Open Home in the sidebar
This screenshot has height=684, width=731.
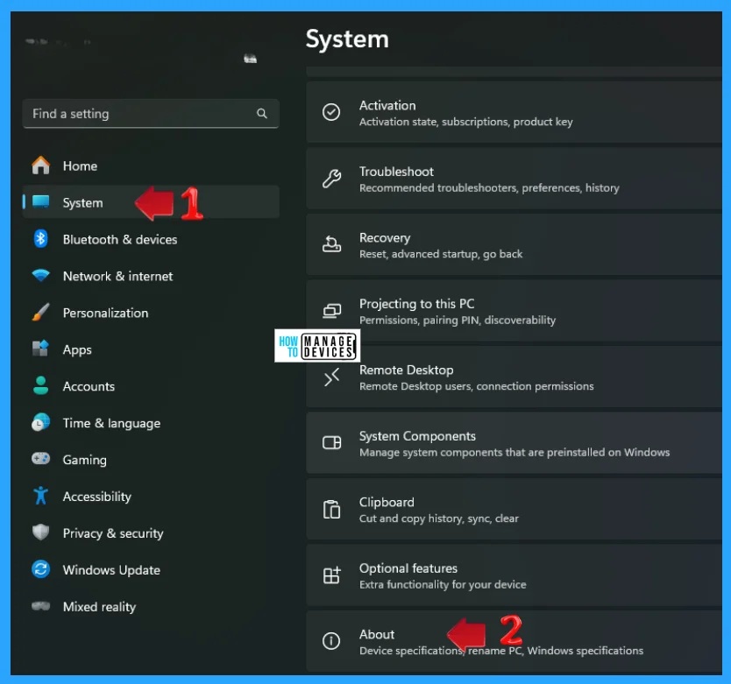151,166
